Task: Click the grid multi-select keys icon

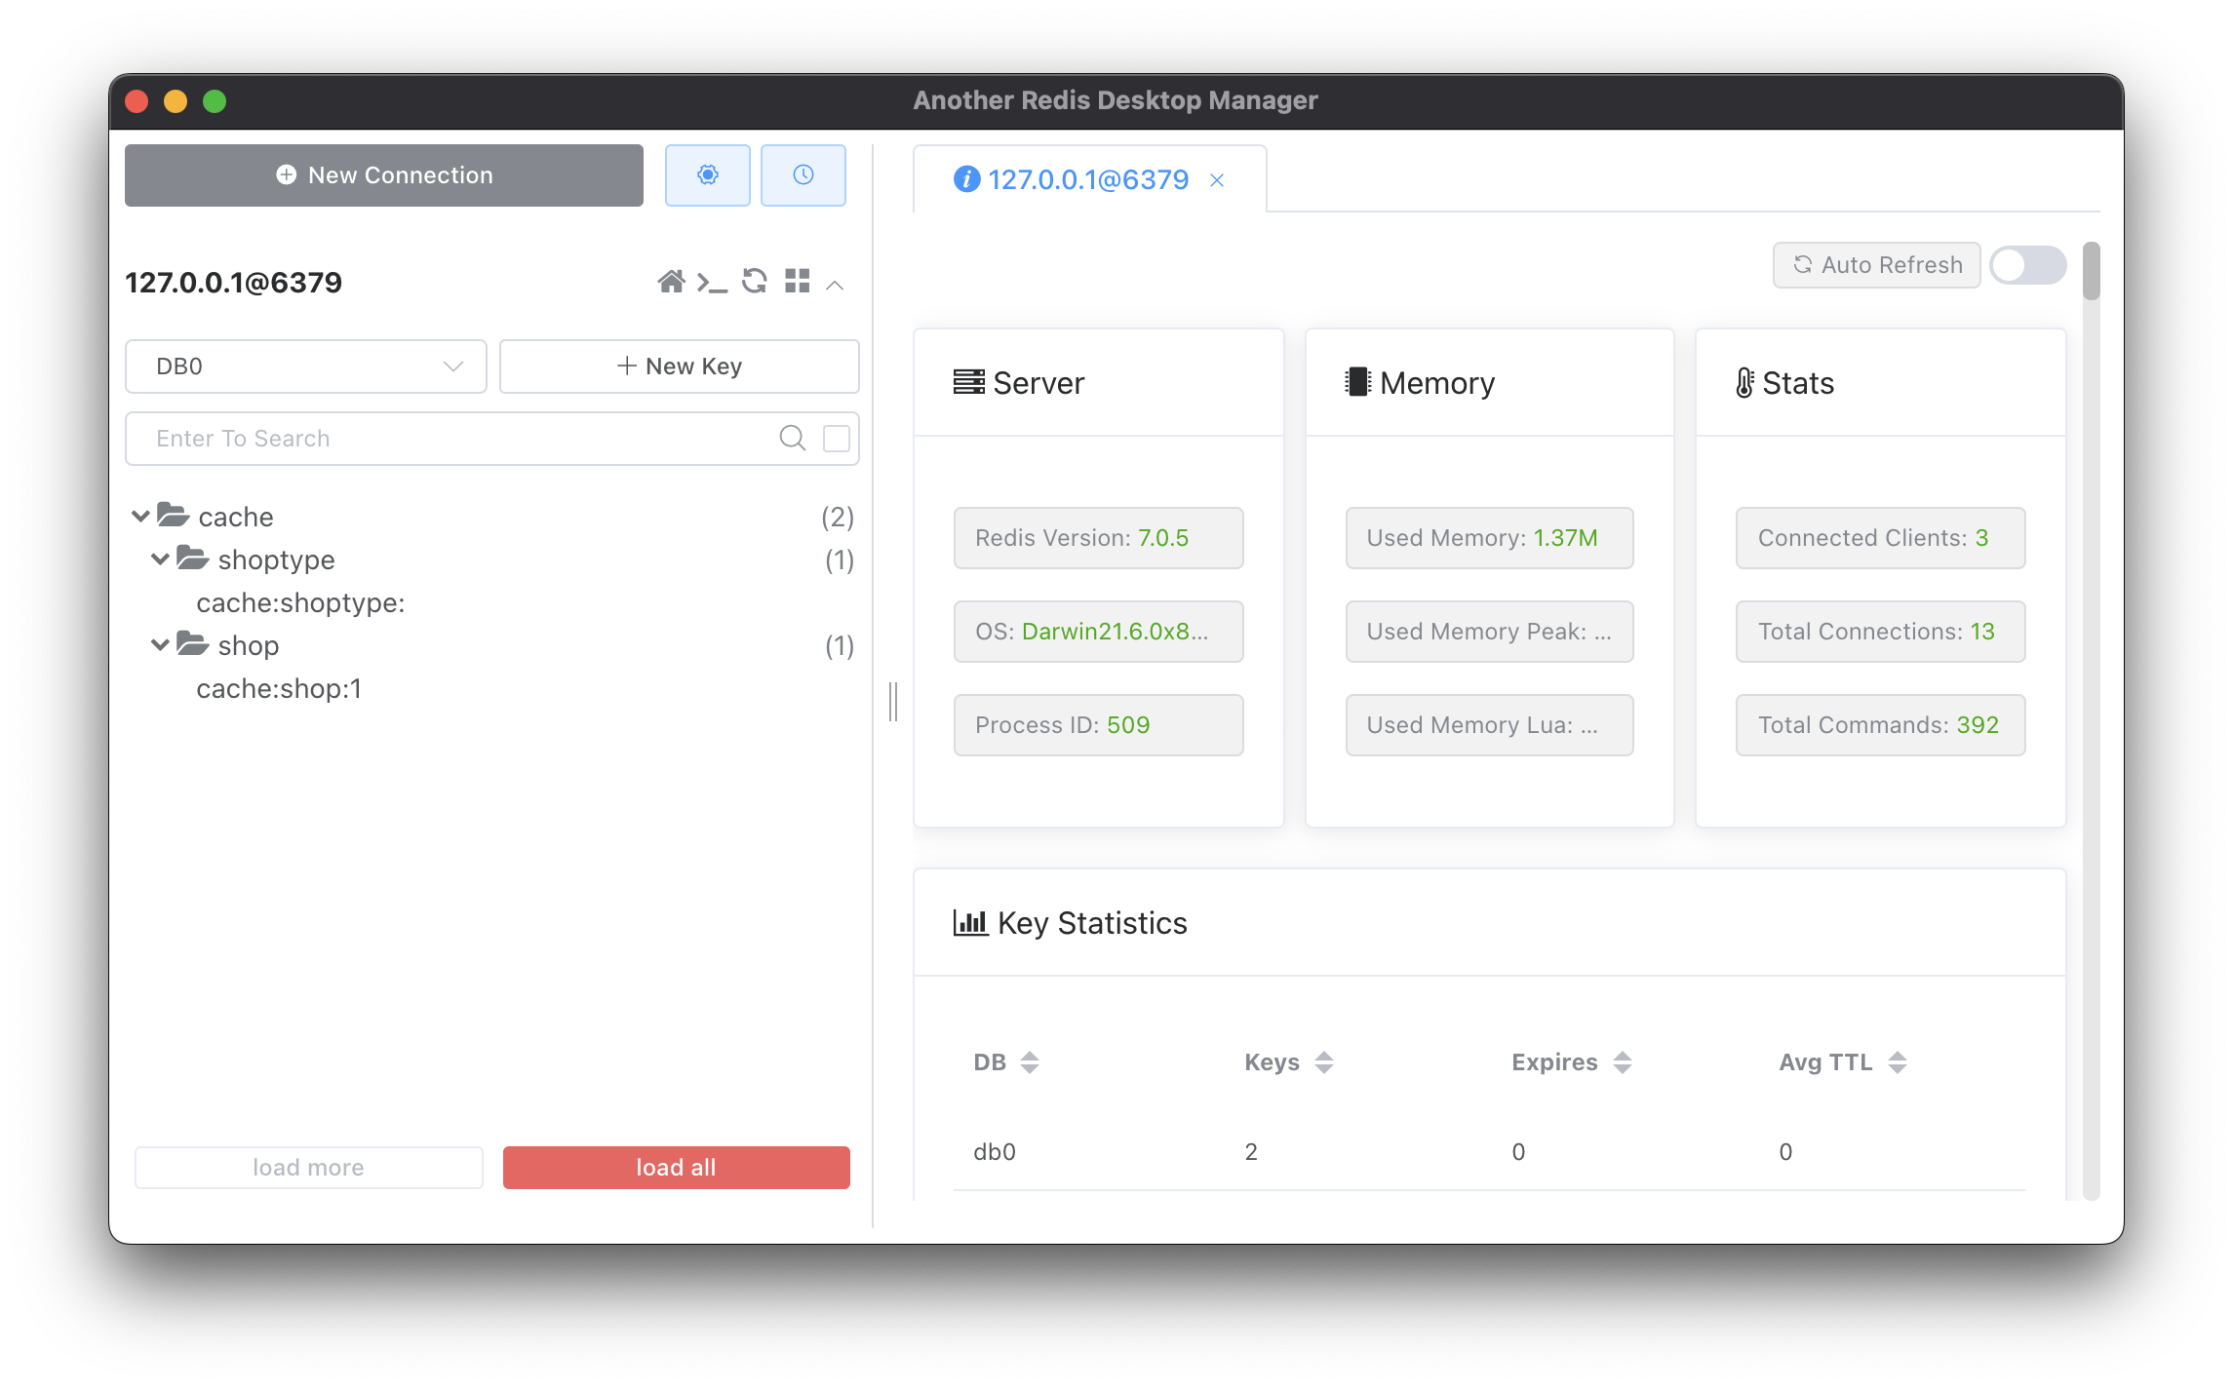Action: click(x=797, y=283)
